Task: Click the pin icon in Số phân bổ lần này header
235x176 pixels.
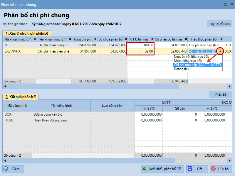Action: click(186, 39)
